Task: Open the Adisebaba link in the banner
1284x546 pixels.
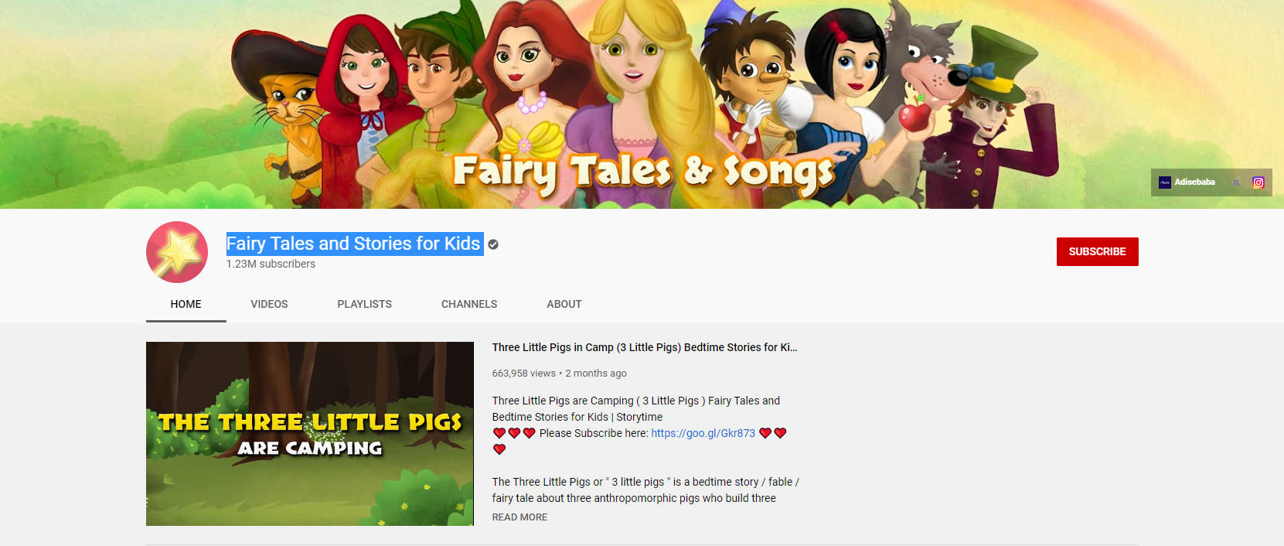Action: (x=1187, y=183)
